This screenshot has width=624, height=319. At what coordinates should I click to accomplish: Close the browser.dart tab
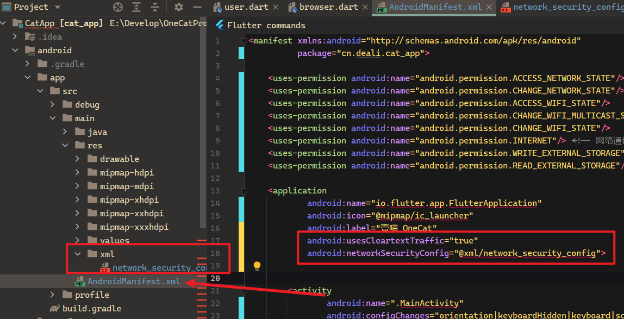[365, 7]
